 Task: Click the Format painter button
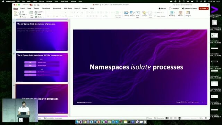tap(23, 17)
